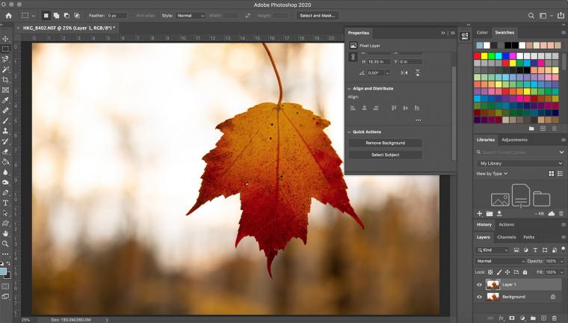
Task: Open the Fill dropdown arrow
Action: [x=562, y=272]
